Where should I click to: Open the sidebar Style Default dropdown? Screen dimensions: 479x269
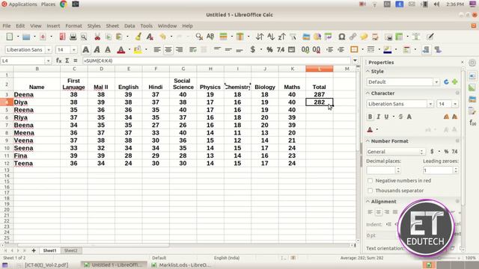click(x=436, y=82)
